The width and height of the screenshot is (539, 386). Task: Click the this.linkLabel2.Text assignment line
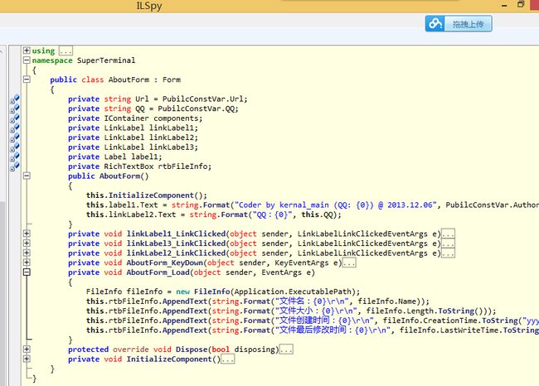(x=213, y=215)
